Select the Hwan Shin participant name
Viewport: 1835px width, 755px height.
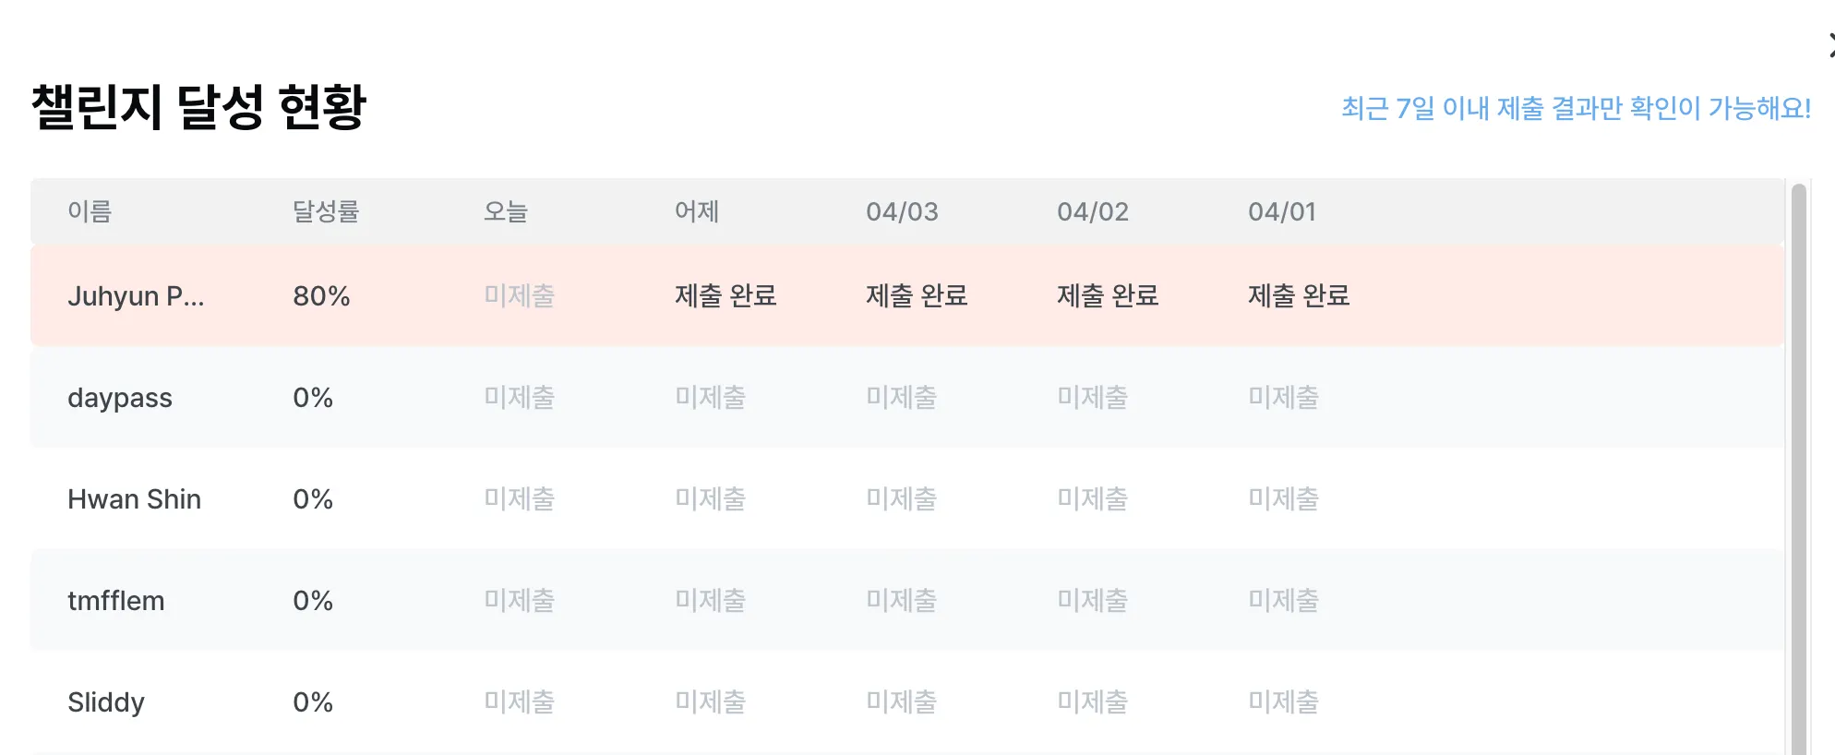(134, 499)
